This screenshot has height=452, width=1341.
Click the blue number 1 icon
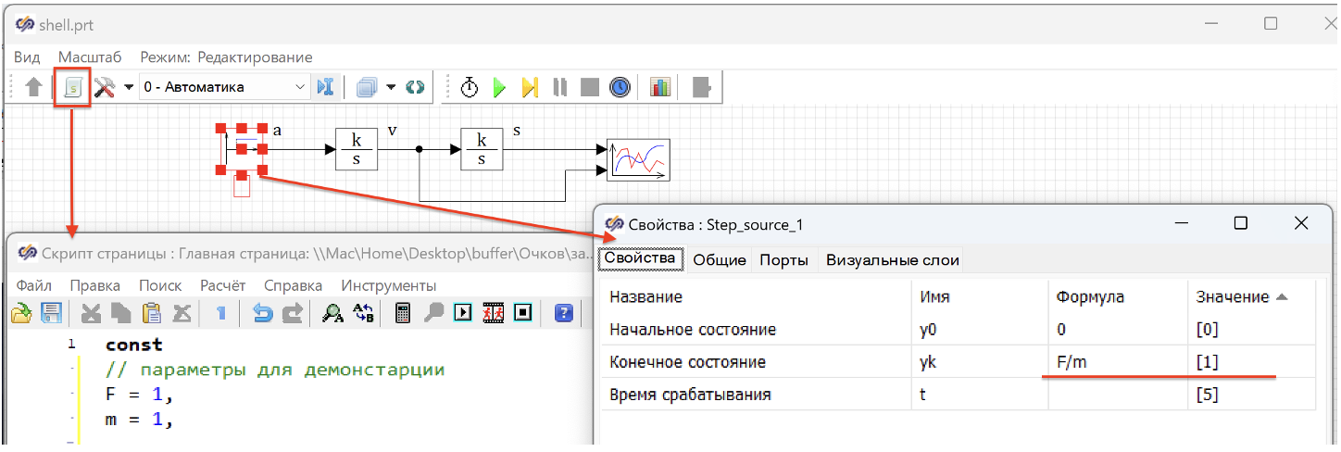click(222, 313)
